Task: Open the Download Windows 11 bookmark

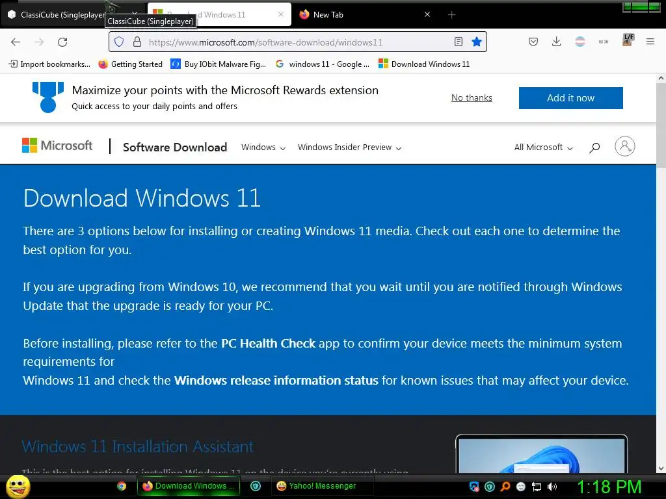Action: [x=424, y=64]
